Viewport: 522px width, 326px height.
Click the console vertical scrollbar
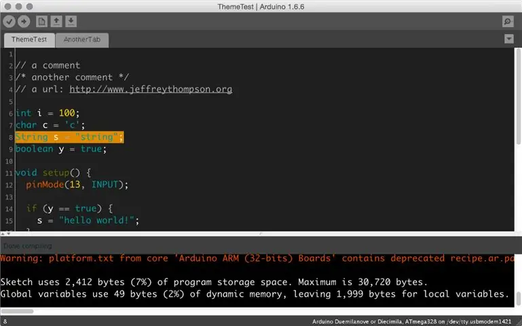coord(518,298)
